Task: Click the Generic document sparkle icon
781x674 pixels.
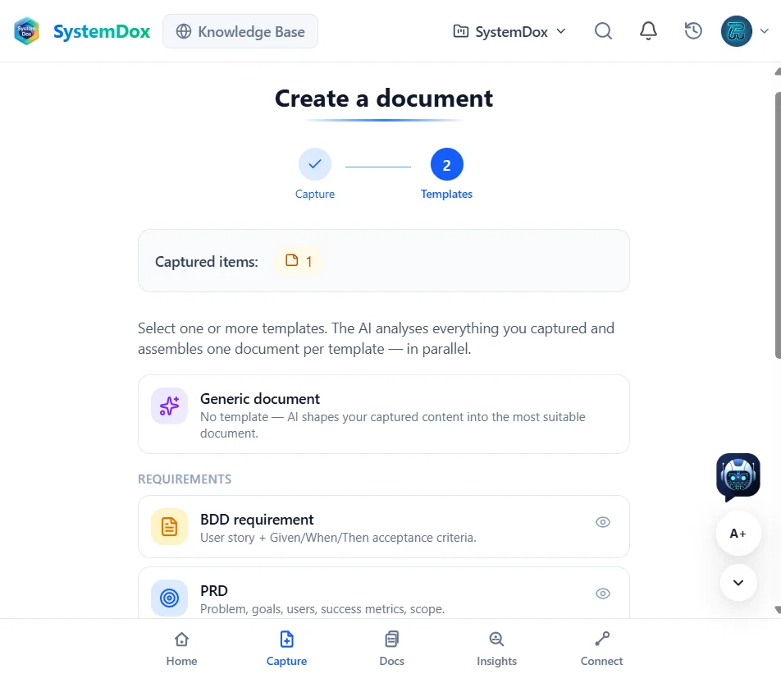Action: coord(169,406)
